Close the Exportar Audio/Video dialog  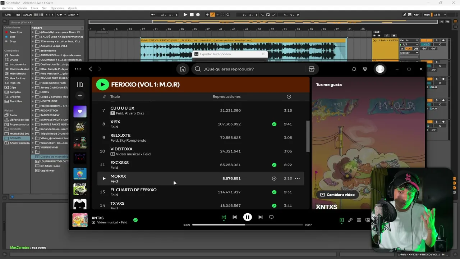point(263,54)
